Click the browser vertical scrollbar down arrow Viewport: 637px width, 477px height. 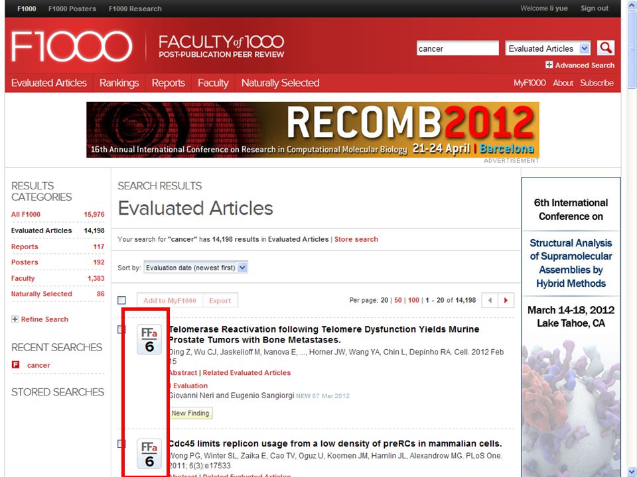(632, 470)
